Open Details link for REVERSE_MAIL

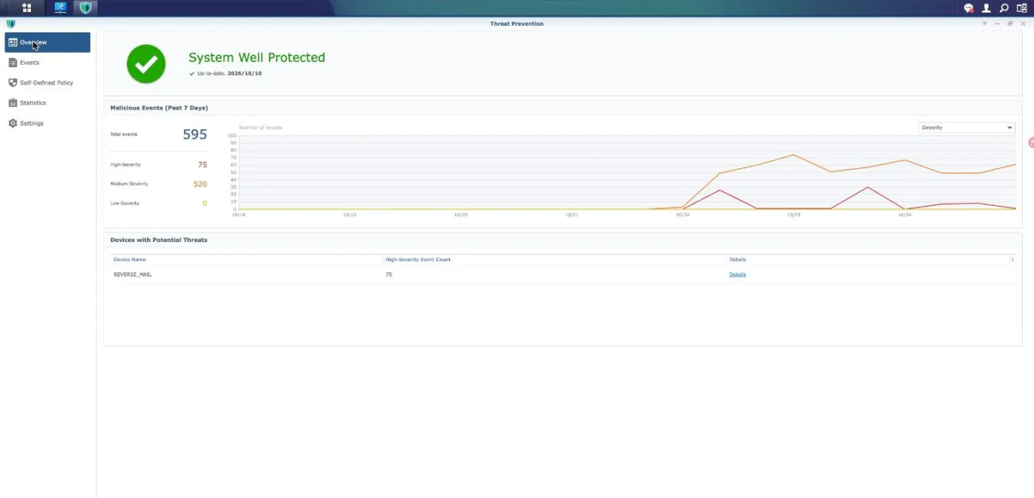(737, 274)
